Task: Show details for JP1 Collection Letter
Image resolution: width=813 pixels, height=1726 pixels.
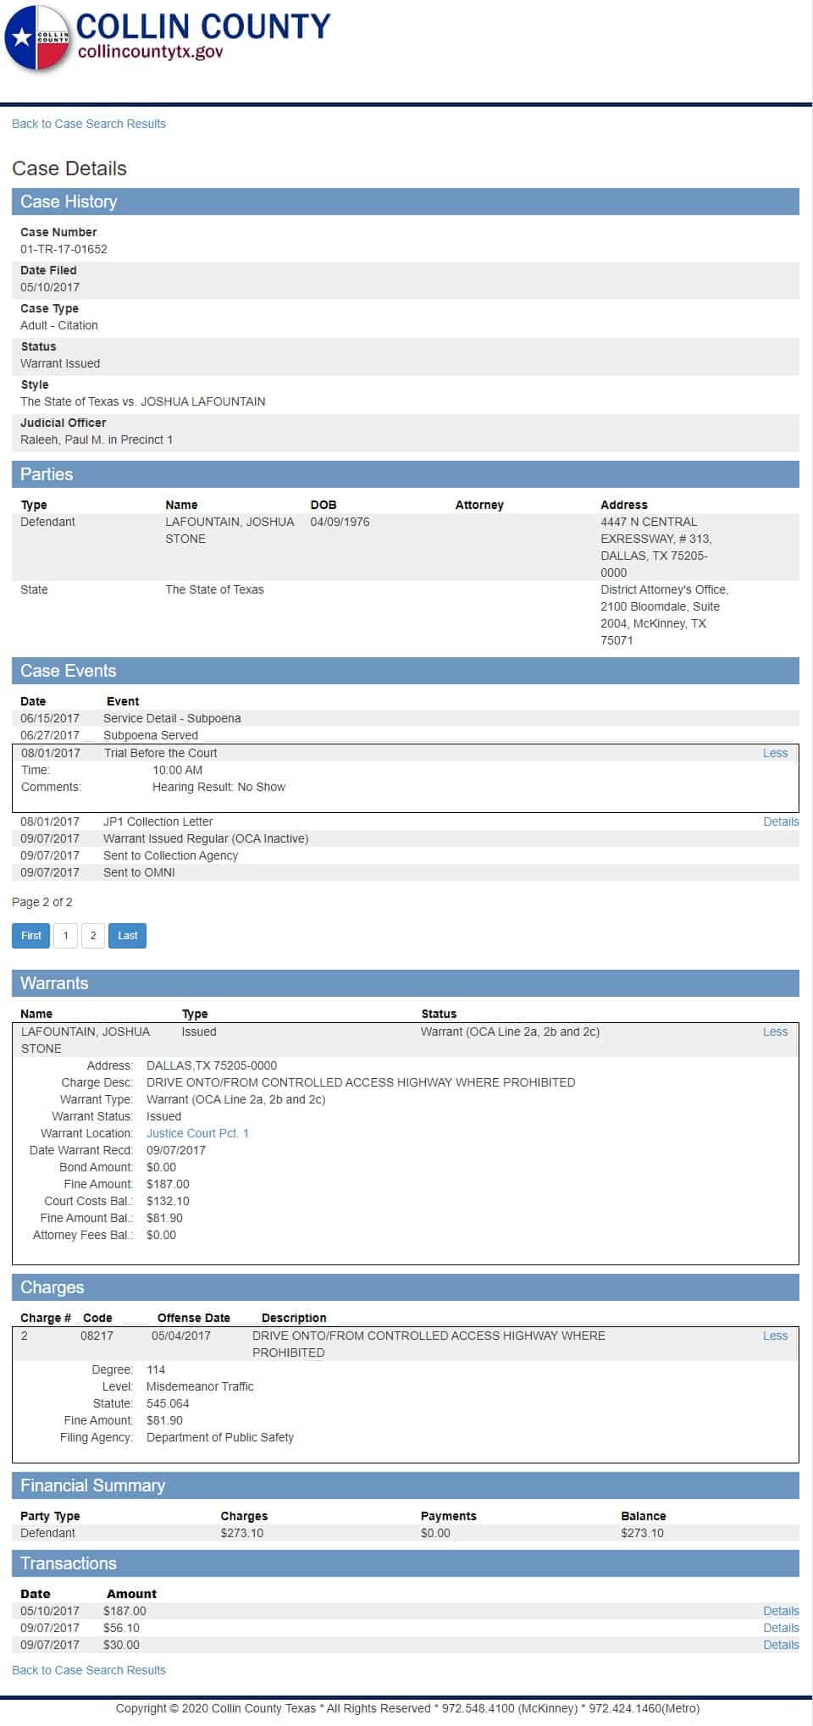Action: 780,822
